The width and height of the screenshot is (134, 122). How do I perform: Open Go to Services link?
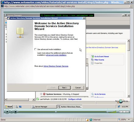pyautogui.click(x=100, y=94)
